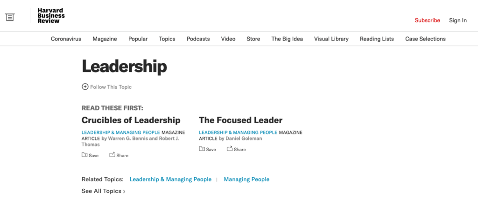478x199 pixels.
Task: Go to the Magazine section
Action: point(105,39)
